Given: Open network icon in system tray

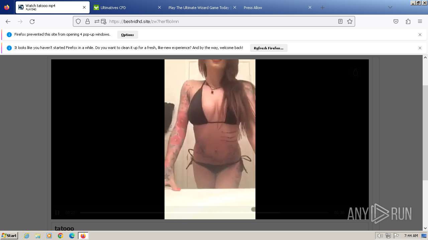Looking at the screenshot, I should (x=388, y=236).
